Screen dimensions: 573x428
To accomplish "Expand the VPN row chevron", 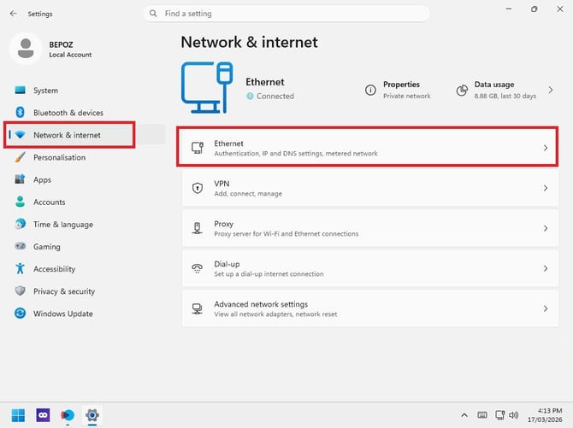I will pos(546,188).
